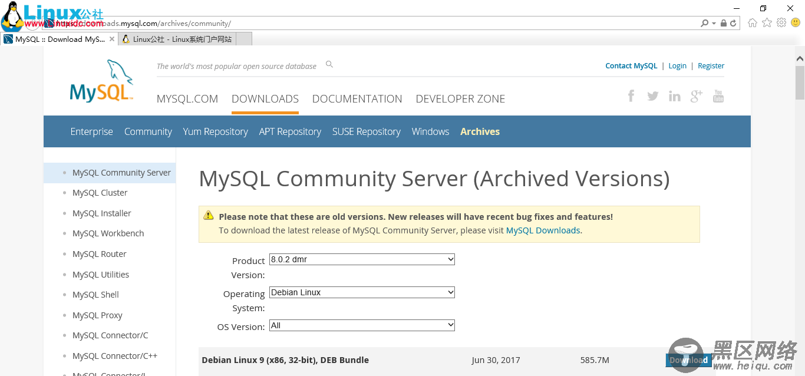Open the DOWNLOADS nav item
The width and height of the screenshot is (805, 376).
[265, 99]
